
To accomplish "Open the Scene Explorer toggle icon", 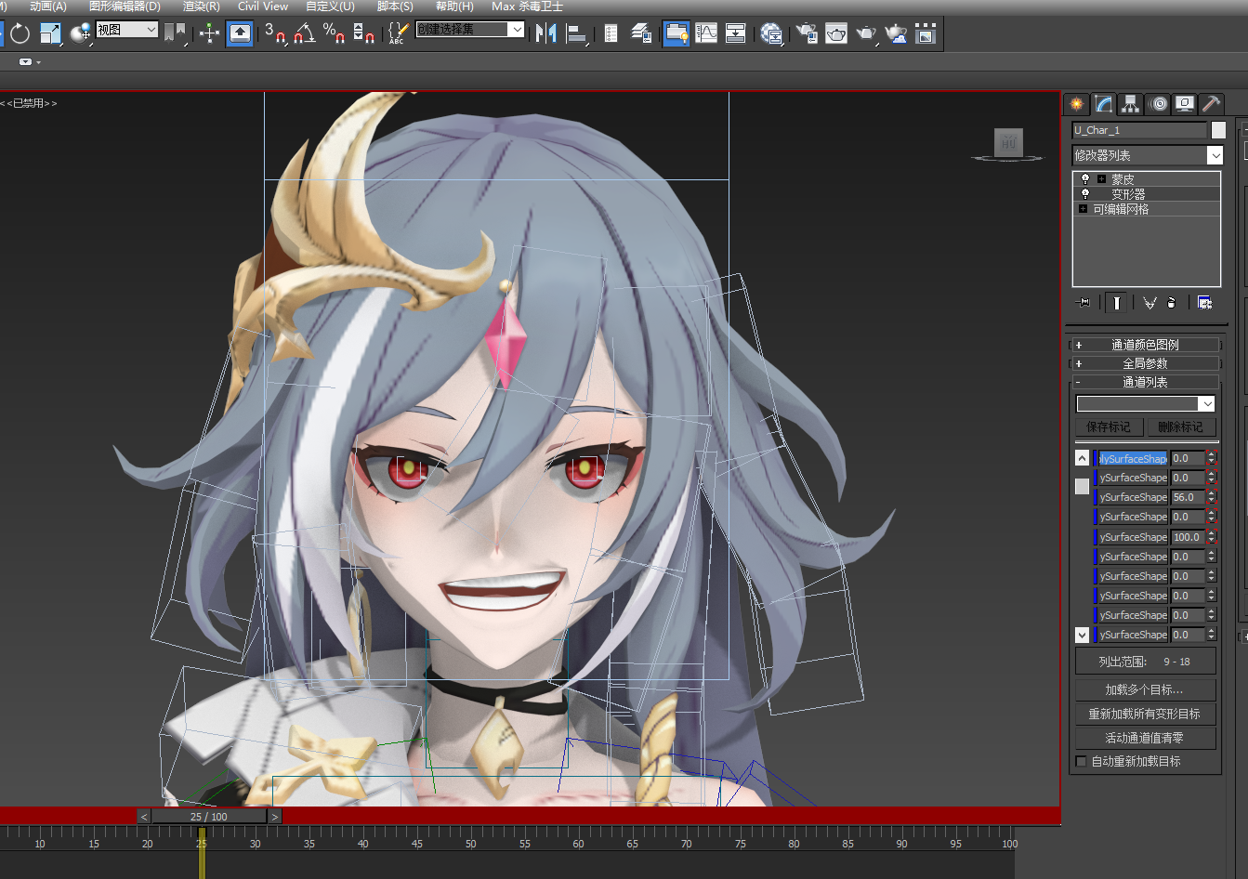I will [611, 34].
